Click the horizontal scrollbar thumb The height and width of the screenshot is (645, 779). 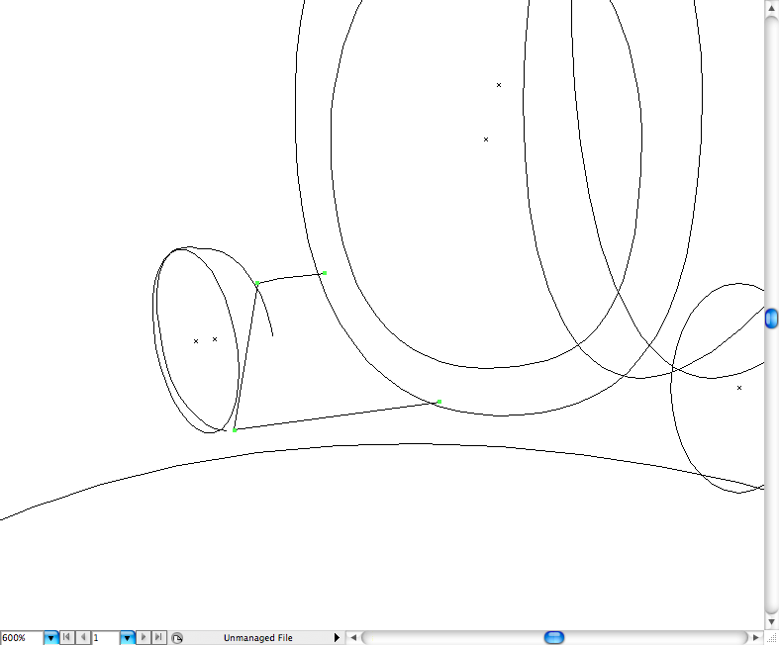[x=554, y=637]
